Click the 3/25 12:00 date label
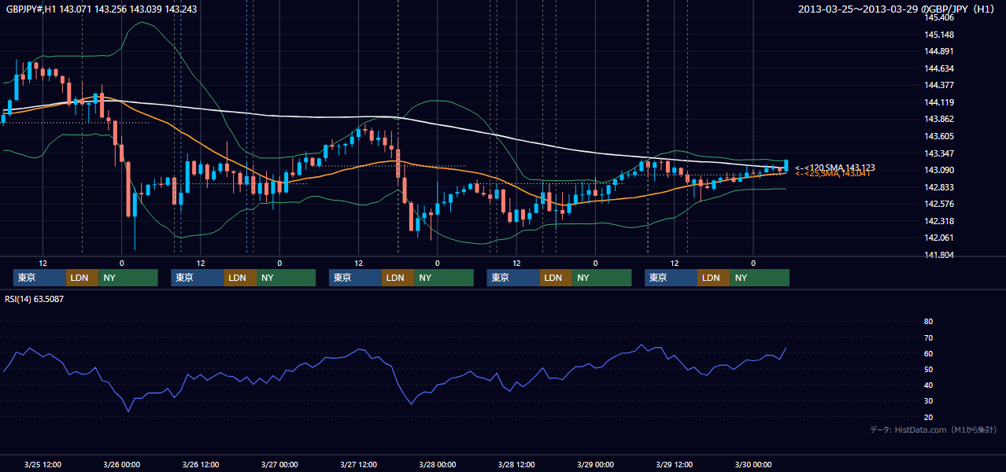 tap(43, 464)
